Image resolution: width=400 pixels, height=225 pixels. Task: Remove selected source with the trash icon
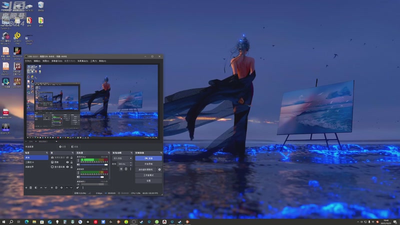click(56, 188)
